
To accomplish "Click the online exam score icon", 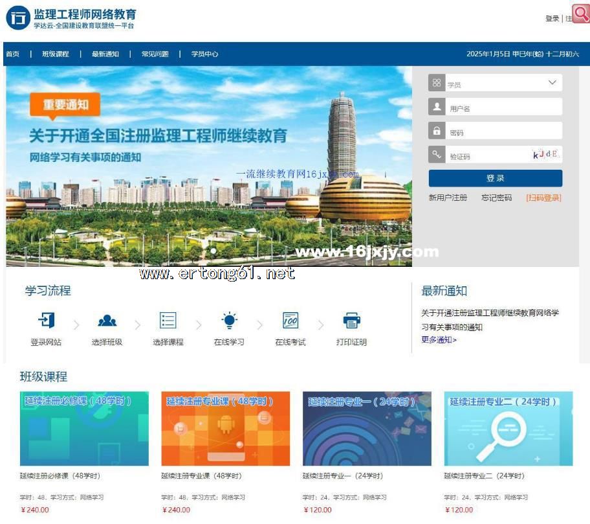I will coord(290,320).
